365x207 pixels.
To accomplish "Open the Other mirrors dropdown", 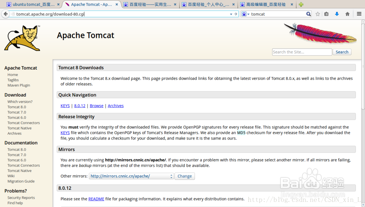I will point(131,176).
